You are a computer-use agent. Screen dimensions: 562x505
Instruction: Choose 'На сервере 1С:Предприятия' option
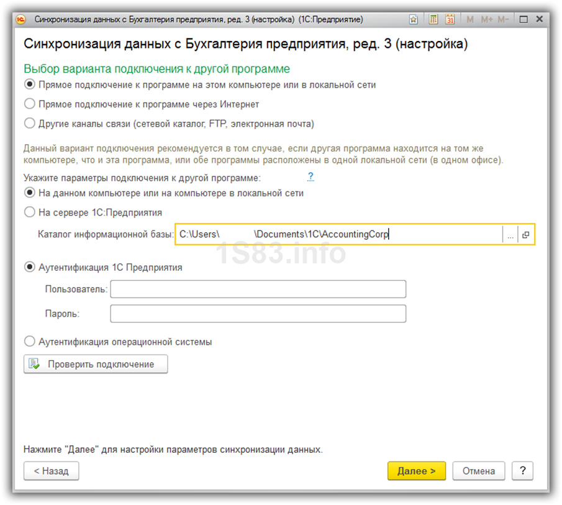click(x=29, y=212)
